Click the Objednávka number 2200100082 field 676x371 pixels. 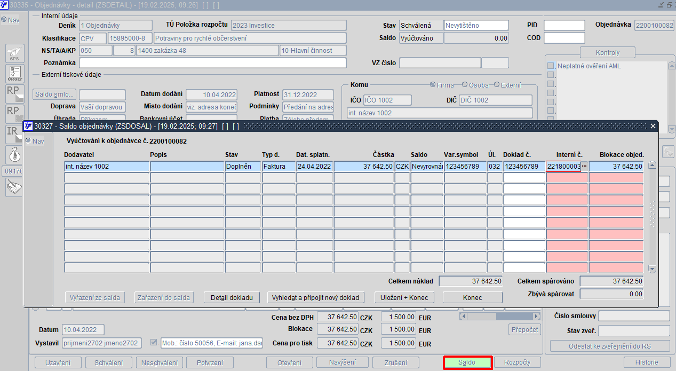tap(655, 25)
